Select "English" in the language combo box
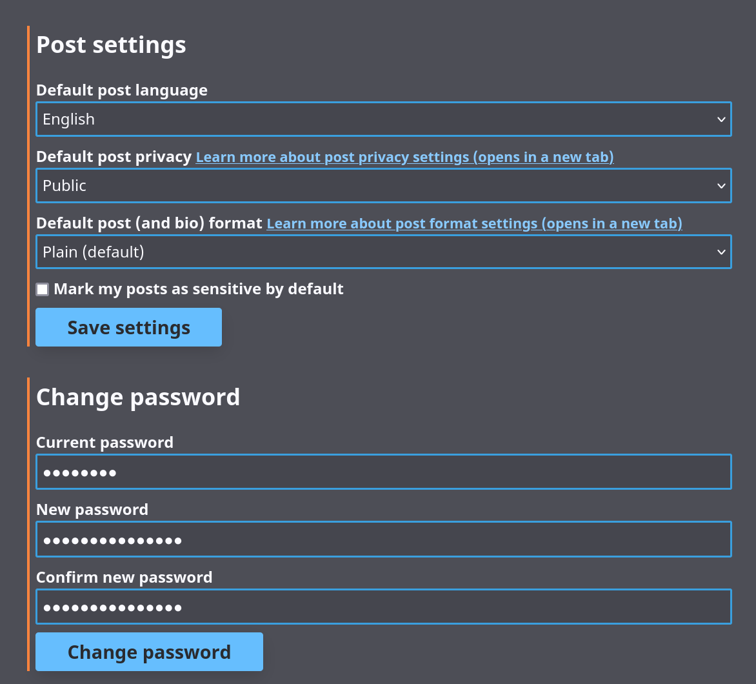The width and height of the screenshot is (756, 684). 68,119
